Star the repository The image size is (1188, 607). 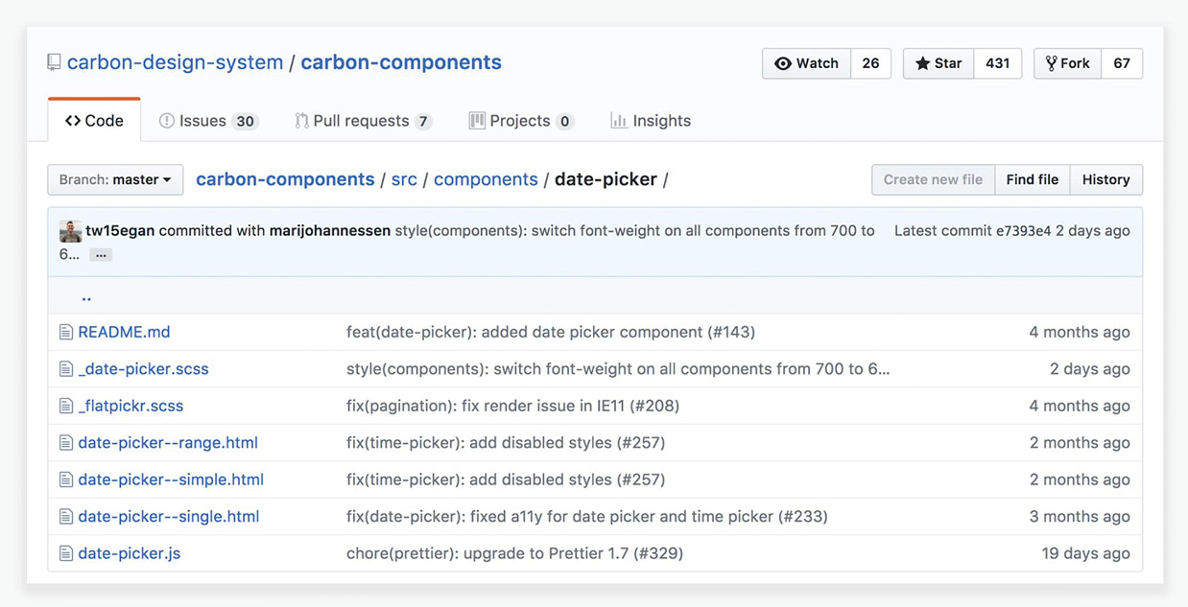coord(939,63)
